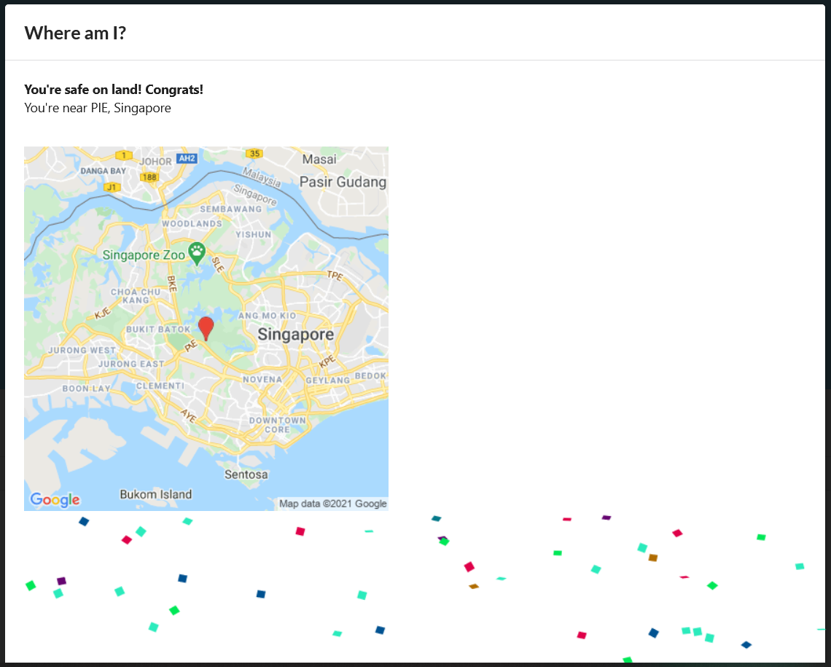
Task: Click the route 1 highway shield
Action: [x=124, y=155]
